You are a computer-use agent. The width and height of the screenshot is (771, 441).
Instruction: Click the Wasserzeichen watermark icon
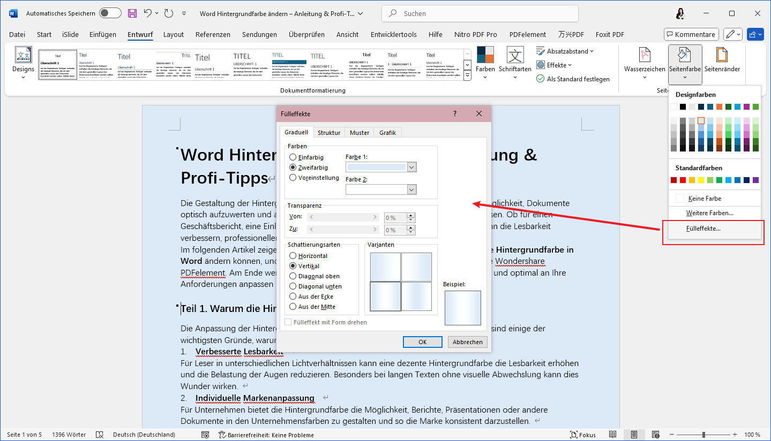[x=645, y=55]
